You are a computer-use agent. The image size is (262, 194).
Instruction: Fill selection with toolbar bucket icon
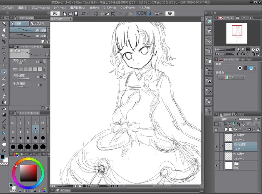pyautogui.click(x=107, y=14)
